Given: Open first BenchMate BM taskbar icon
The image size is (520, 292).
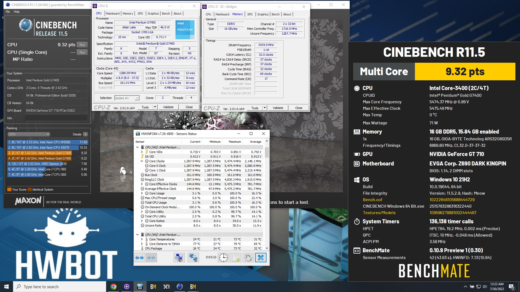Looking at the screenshot, I should click(x=153, y=287).
